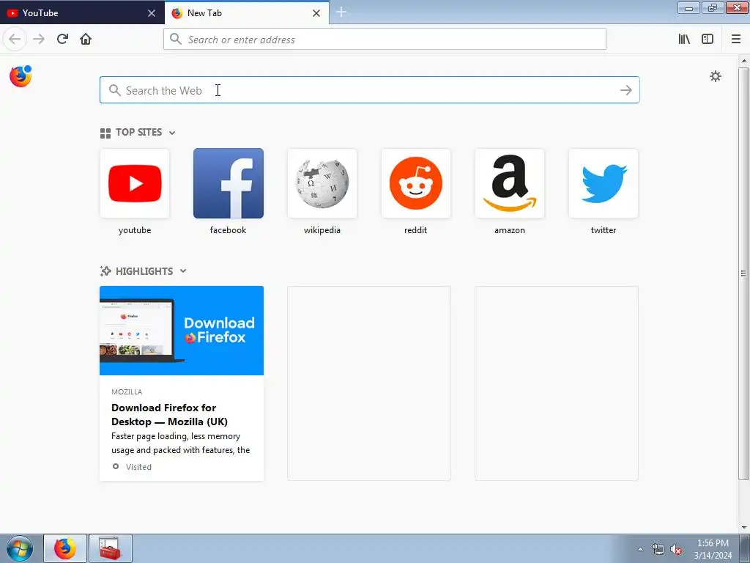Click the Windows Start button
This screenshot has height=563, width=750.
[20, 548]
